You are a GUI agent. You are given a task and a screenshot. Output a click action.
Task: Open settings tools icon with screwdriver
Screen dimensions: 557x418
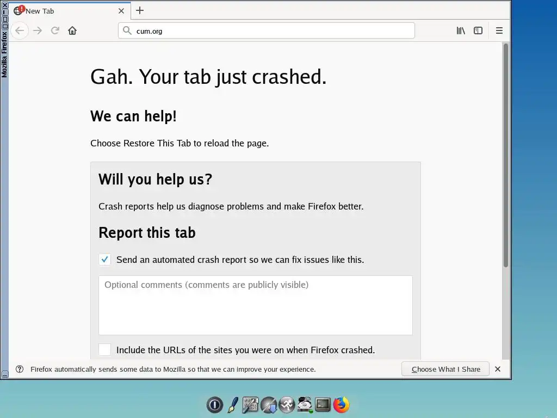point(250,404)
